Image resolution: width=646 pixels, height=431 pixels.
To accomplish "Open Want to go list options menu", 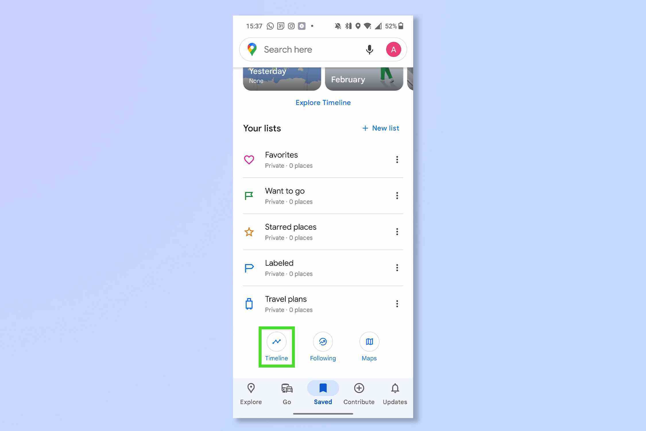I will [x=397, y=195].
